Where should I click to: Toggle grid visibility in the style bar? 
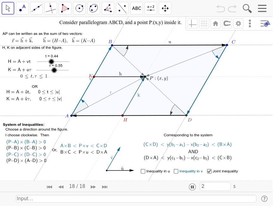coord(204,23)
